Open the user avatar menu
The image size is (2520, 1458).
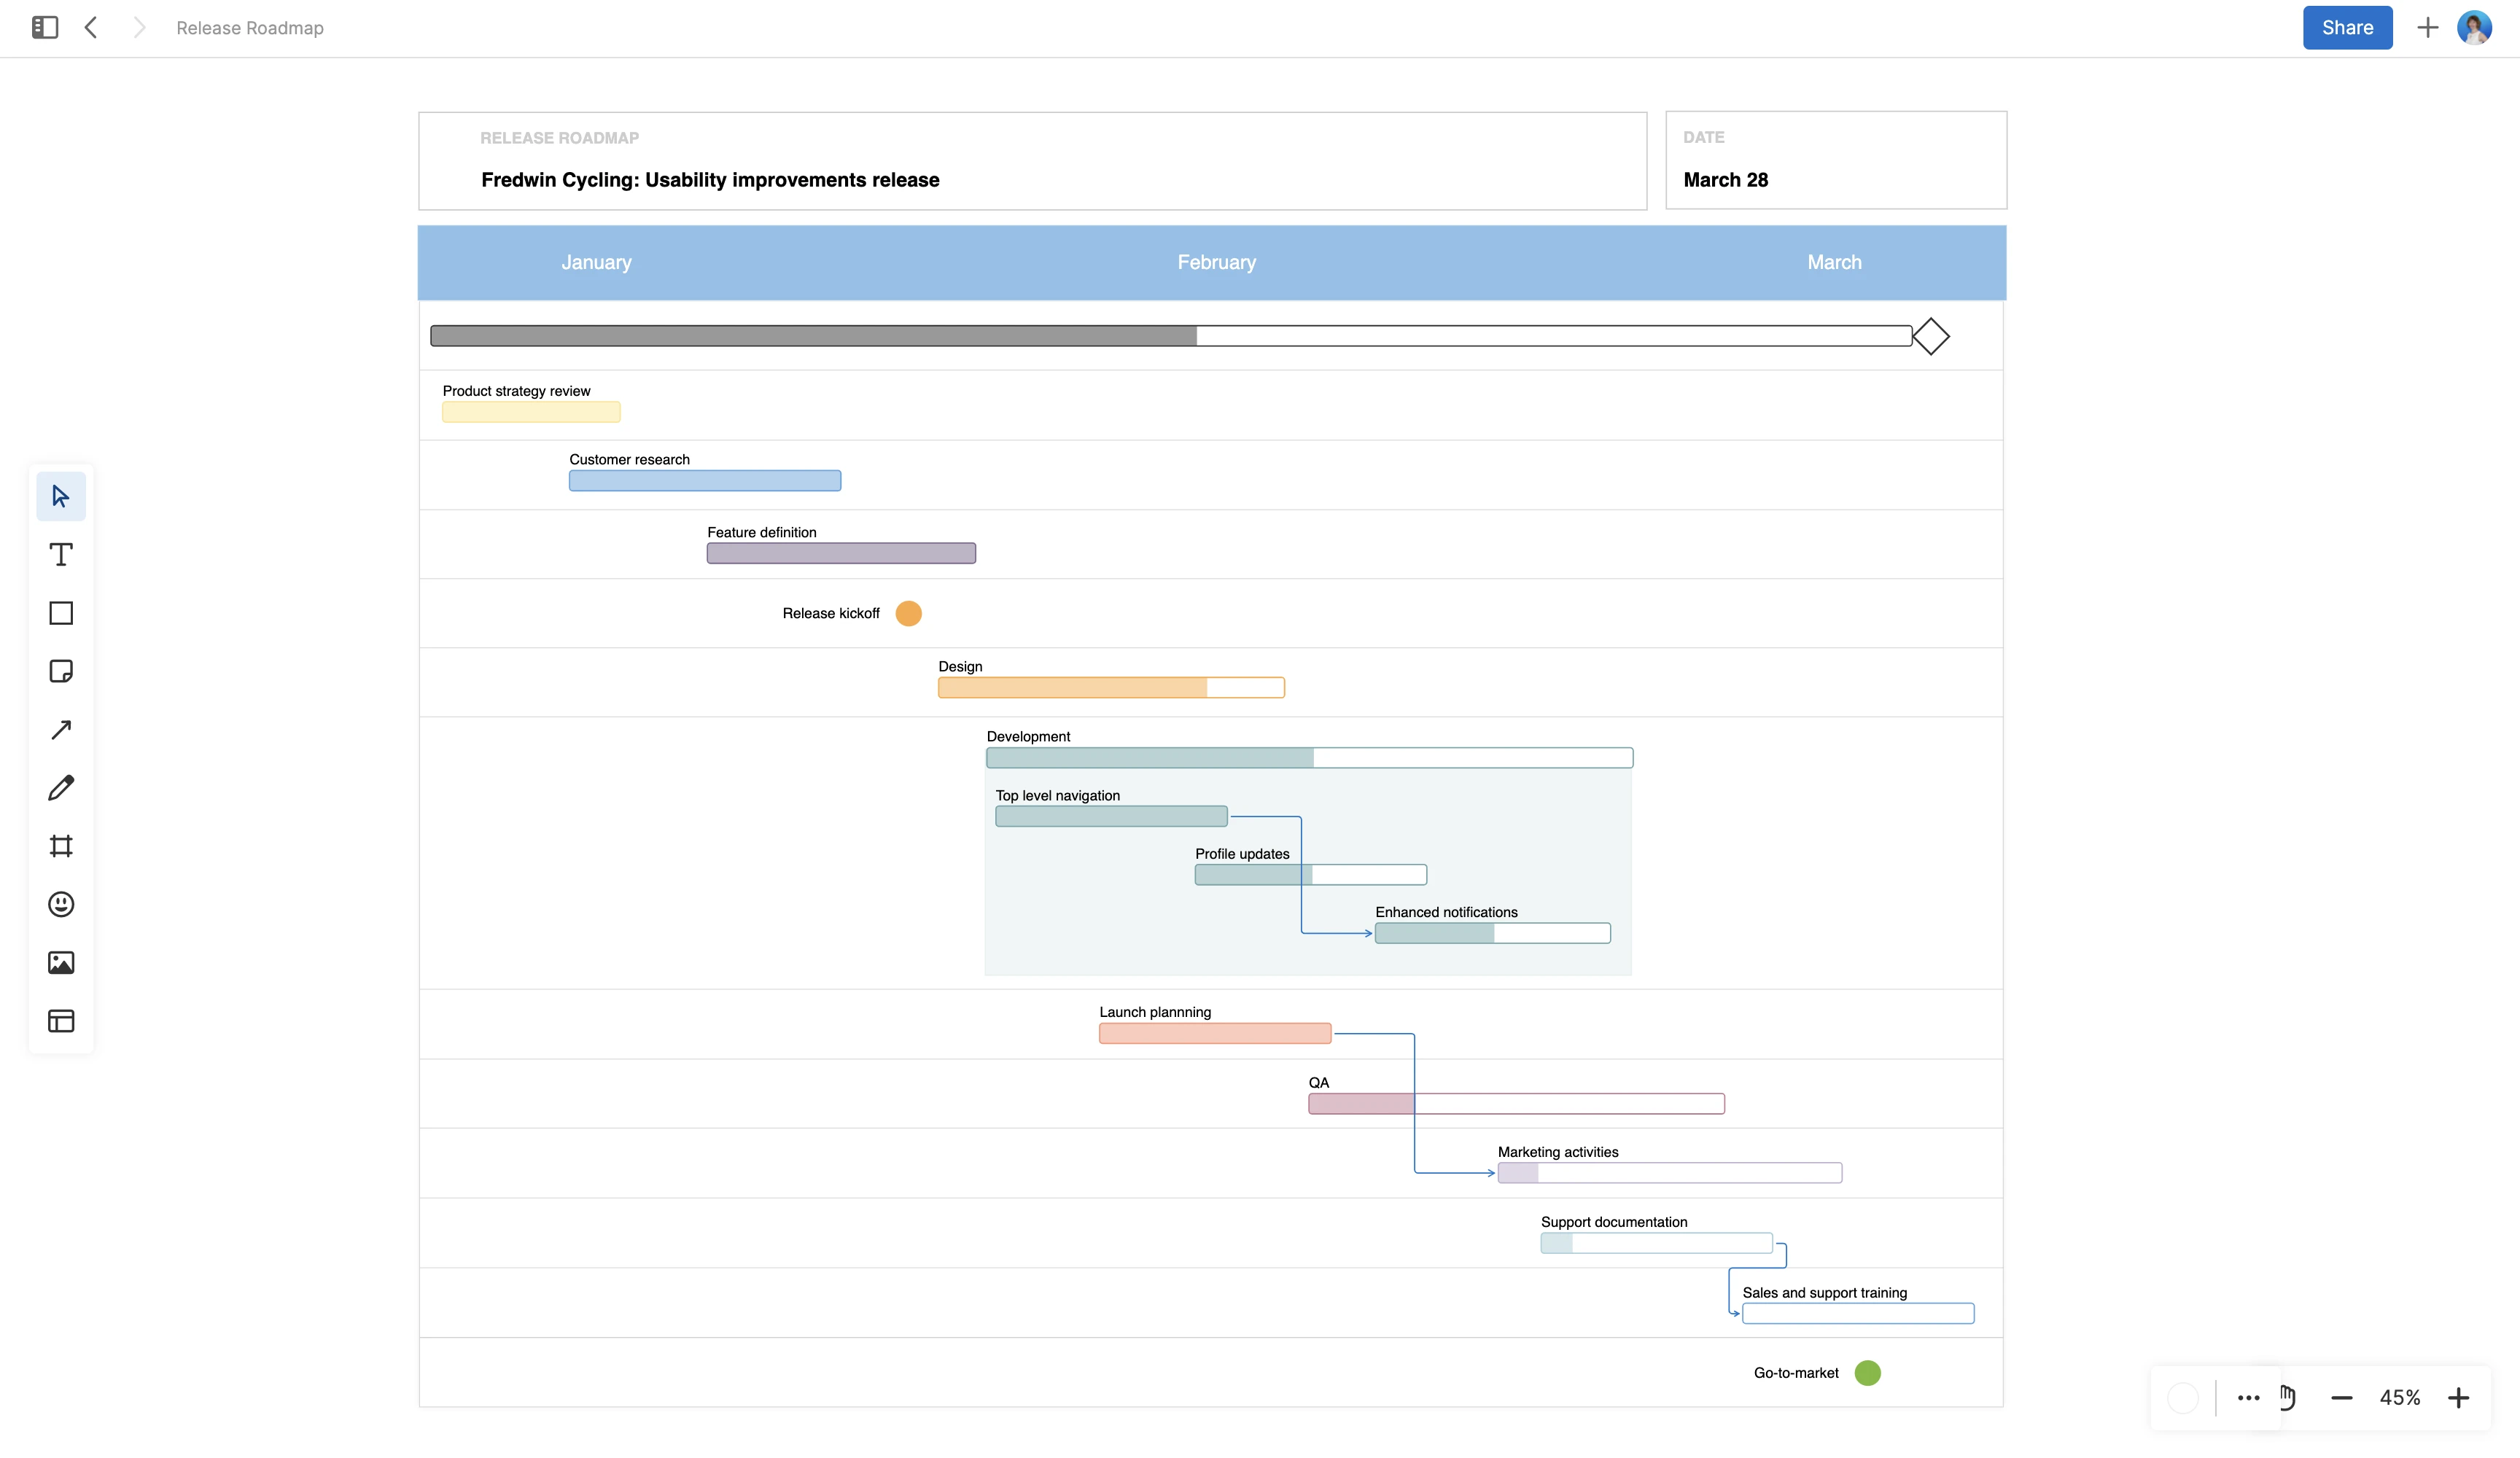[2474, 28]
